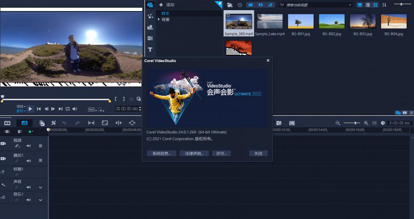Open the resize/crop preview mode dropdown
The image size is (414, 219).
point(101,109)
